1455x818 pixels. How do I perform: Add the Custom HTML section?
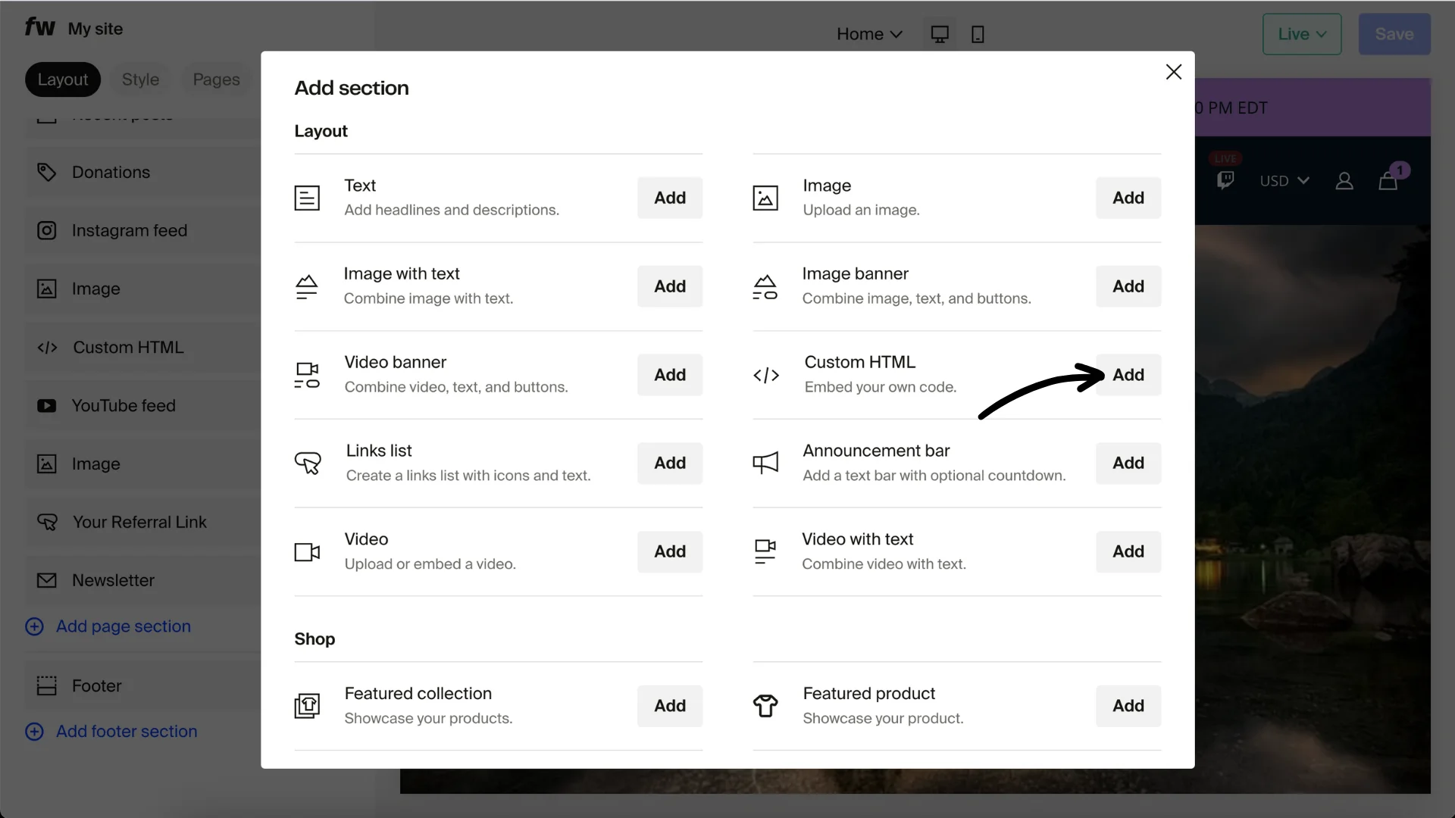click(1128, 375)
